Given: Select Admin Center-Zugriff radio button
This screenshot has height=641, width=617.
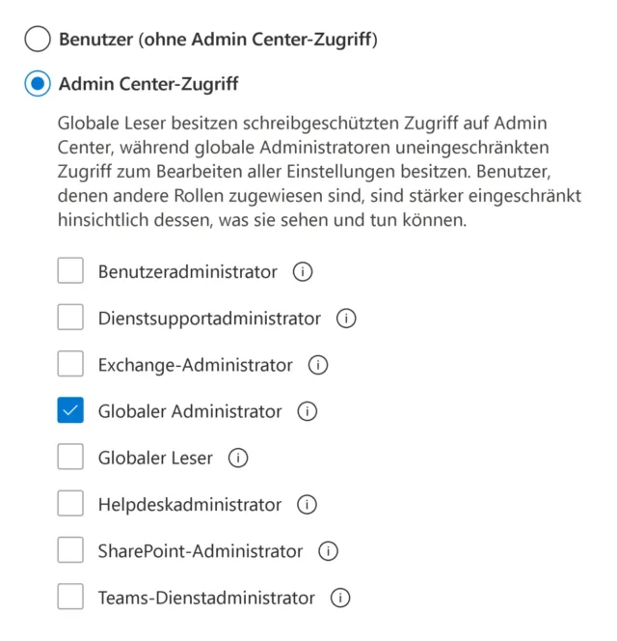Looking at the screenshot, I should click(x=37, y=85).
